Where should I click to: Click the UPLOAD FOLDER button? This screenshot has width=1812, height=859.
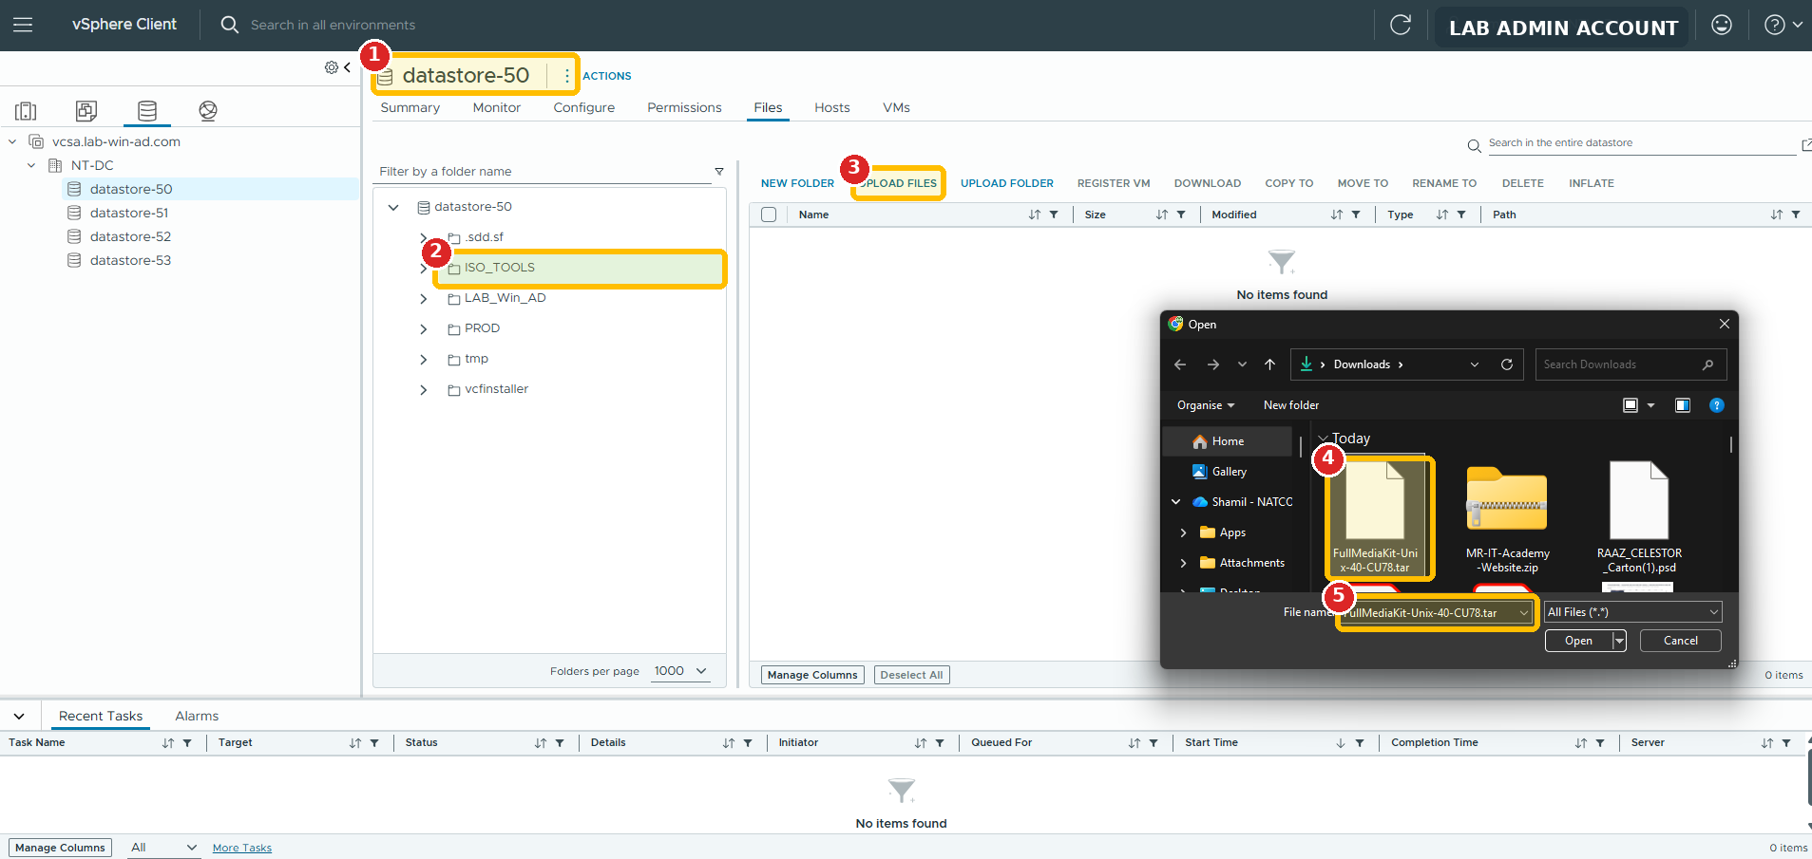[x=1007, y=183]
